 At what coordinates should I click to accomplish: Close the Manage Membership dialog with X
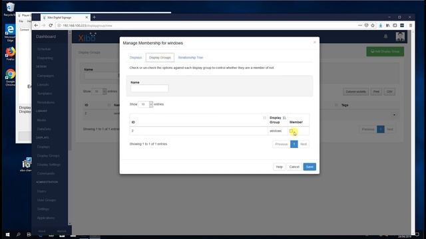315,42
